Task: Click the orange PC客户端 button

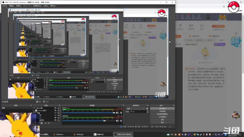Action: click(x=218, y=26)
